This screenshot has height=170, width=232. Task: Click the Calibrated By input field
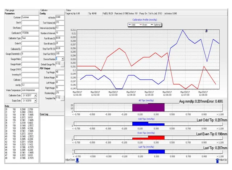click(30, 49)
